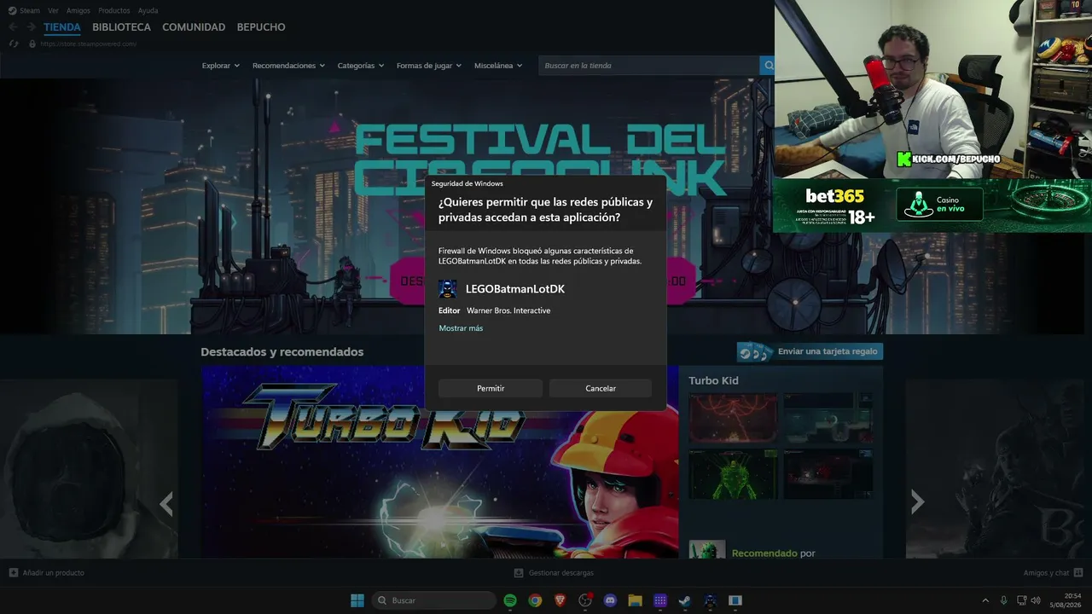Open the purple grid app in taskbar
Image resolution: width=1092 pixels, height=614 pixels.
pos(660,600)
